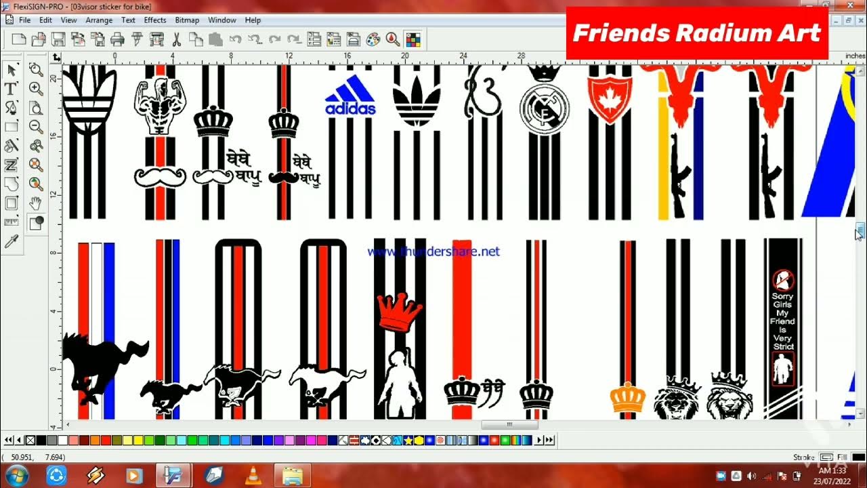Choose the Zoom In magnifier tool
This screenshot has width=867, height=488.
click(x=36, y=89)
